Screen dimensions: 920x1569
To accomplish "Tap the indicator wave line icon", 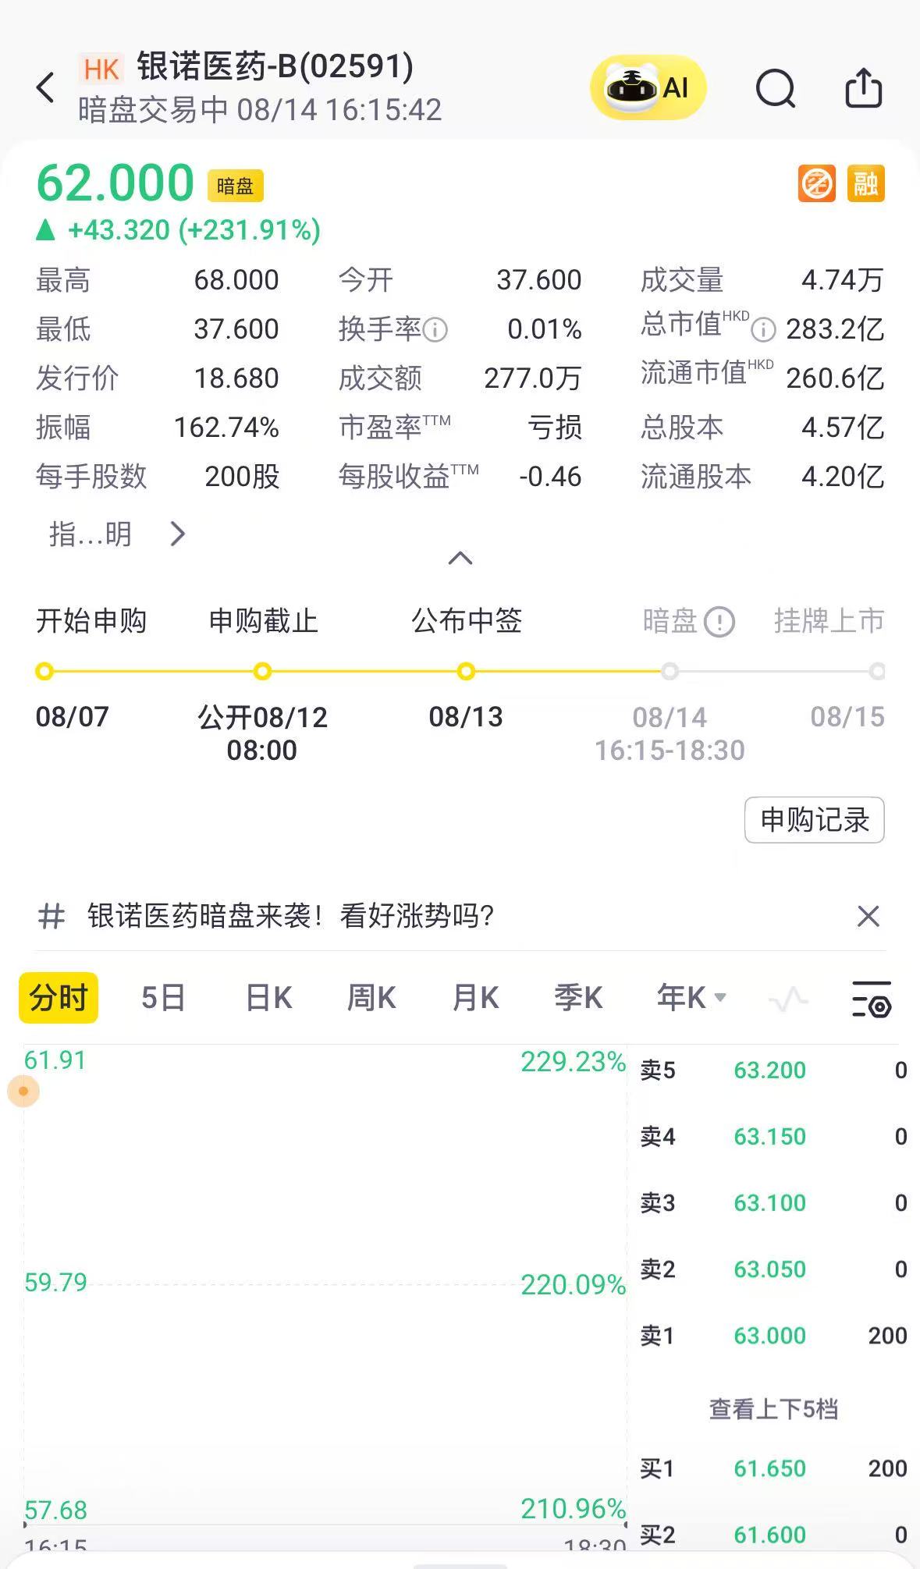I will click(788, 999).
